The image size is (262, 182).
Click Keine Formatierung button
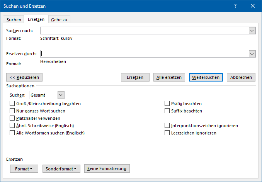(x=107, y=168)
